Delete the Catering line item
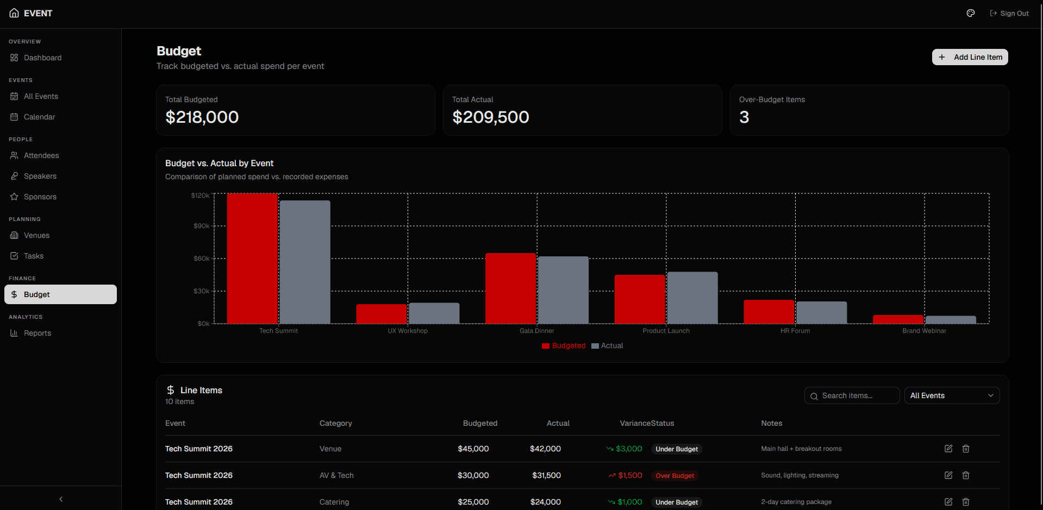The width and height of the screenshot is (1043, 510). 966,502
